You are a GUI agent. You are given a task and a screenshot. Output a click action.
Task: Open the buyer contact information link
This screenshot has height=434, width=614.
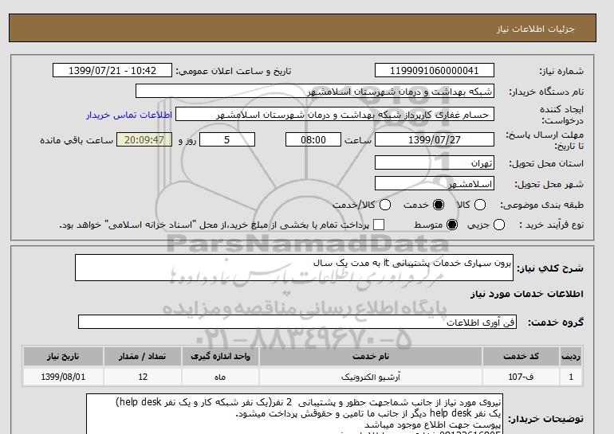coord(129,115)
